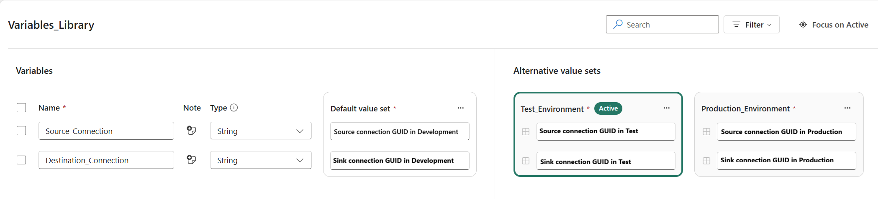Viewport: 878px width, 199px height.
Task: Open Type dropdown for Destination_Connection
Action: tap(261, 160)
